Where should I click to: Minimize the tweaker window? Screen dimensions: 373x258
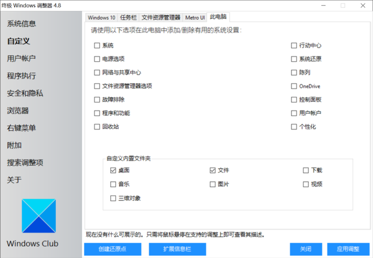(x=323, y=5)
